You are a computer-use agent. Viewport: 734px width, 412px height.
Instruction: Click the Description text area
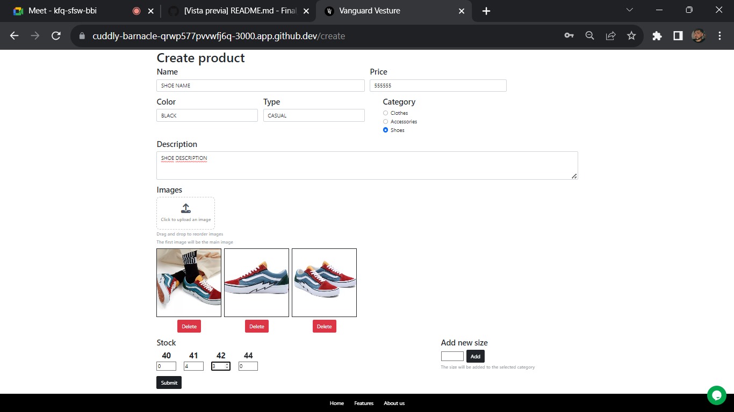click(367, 165)
